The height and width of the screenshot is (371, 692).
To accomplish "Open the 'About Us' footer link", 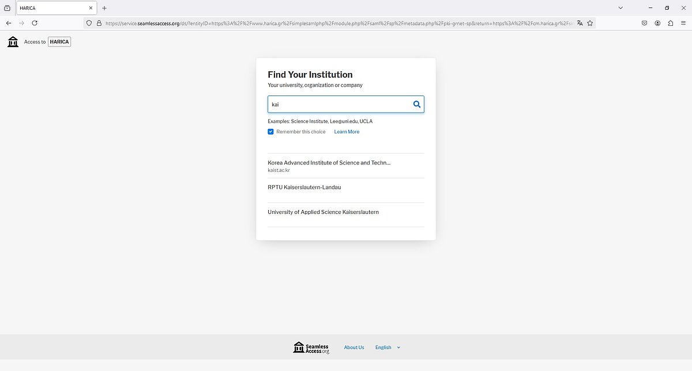I will [354, 347].
